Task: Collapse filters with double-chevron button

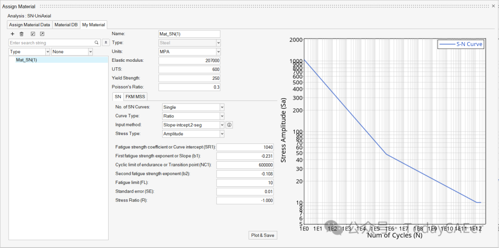Action: pyautogui.click(x=105, y=43)
